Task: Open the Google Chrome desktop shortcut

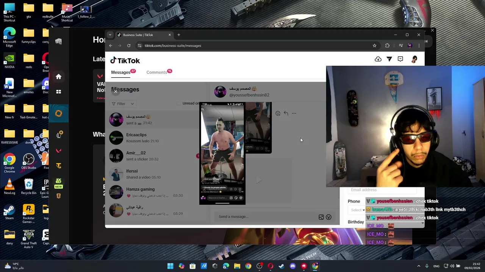Action: pos(9,163)
